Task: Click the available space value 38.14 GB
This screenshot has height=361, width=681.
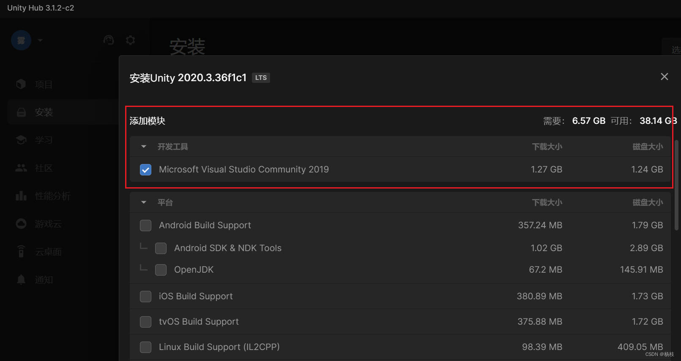Action: (658, 121)
